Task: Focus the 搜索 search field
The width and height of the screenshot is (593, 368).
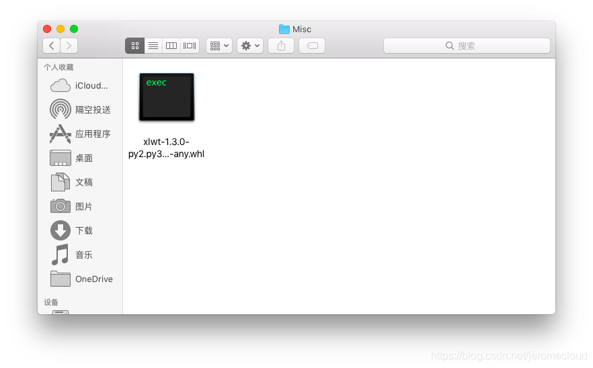Action: (x=467, y=46)
